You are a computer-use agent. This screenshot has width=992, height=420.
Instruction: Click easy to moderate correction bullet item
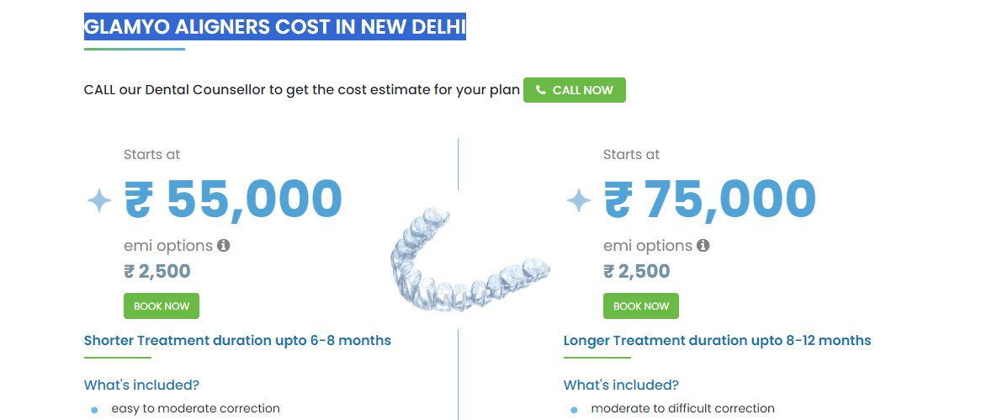click(195, 408)
